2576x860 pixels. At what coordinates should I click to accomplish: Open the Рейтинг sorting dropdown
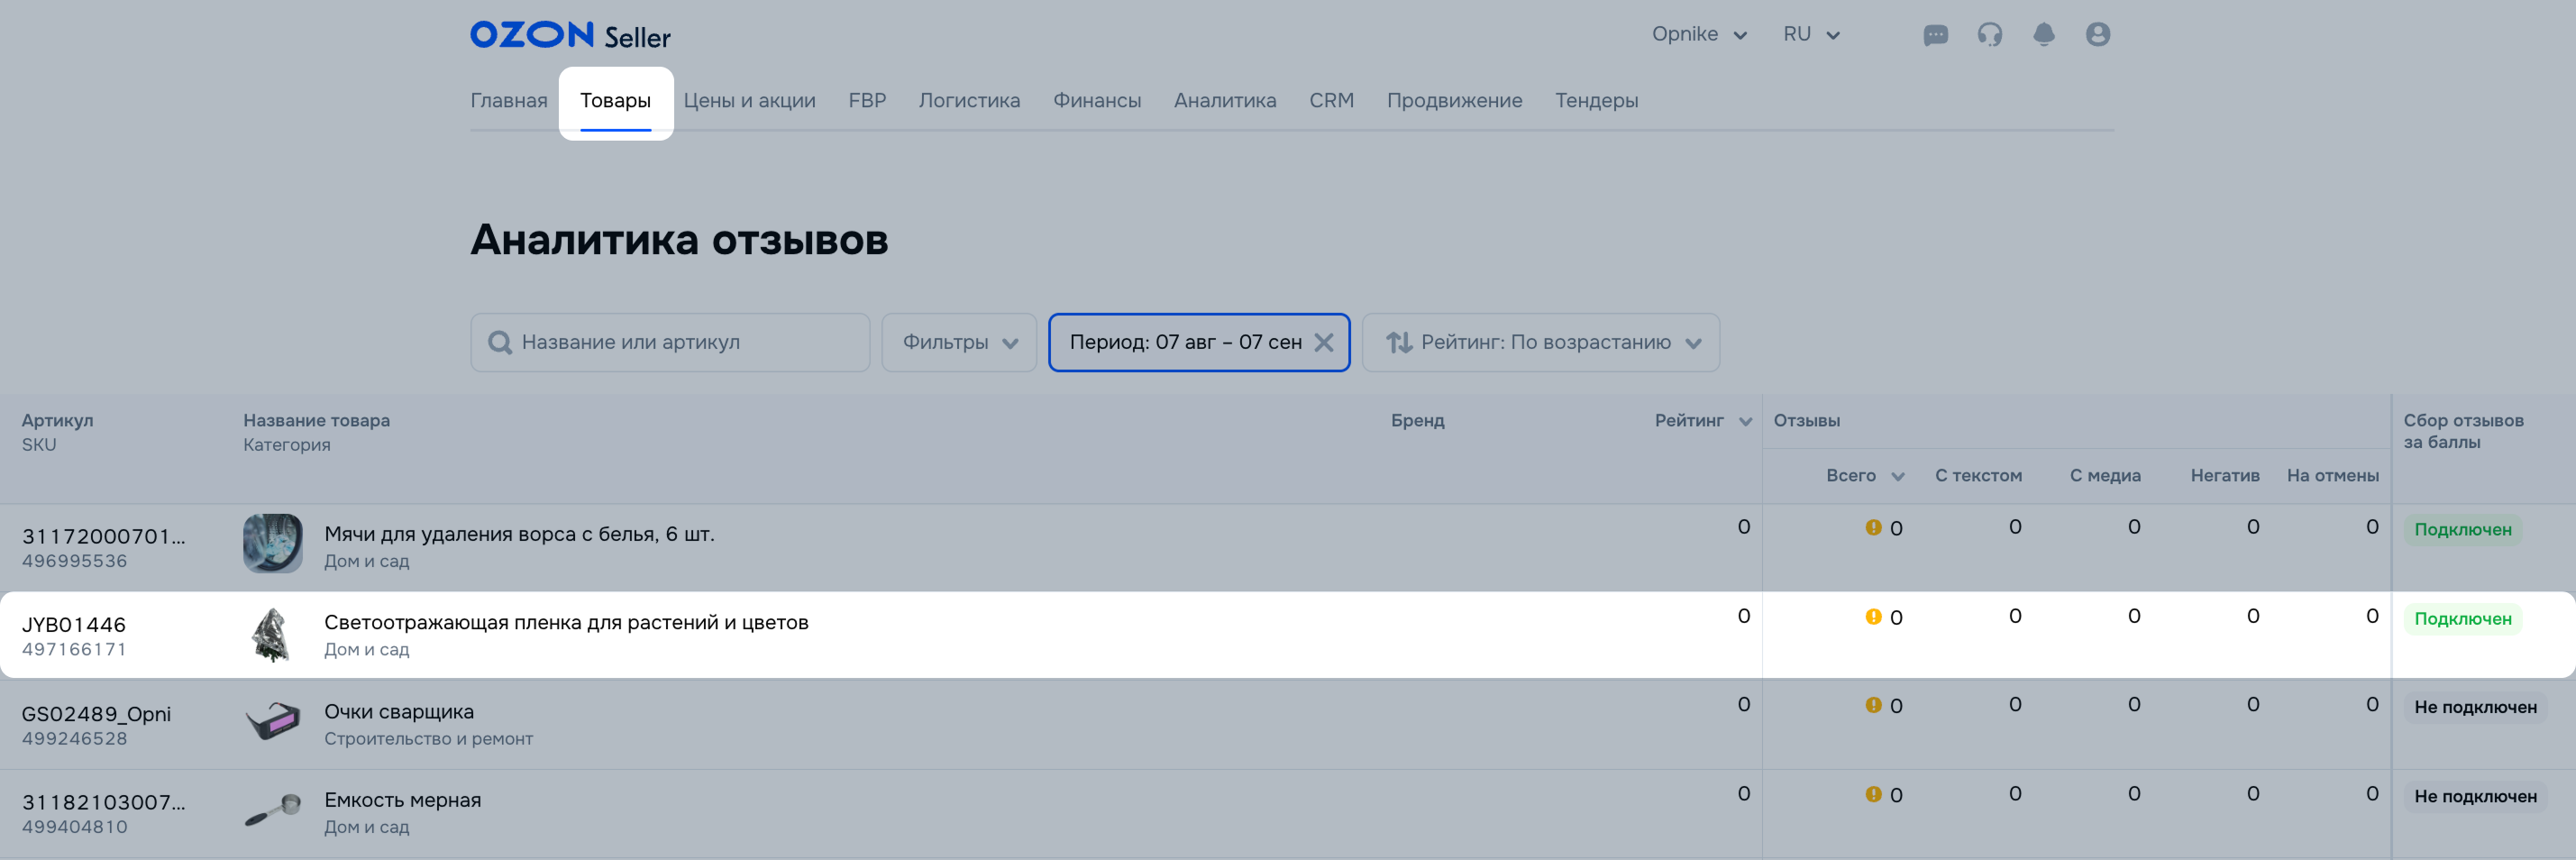(x=1541, y=343)
